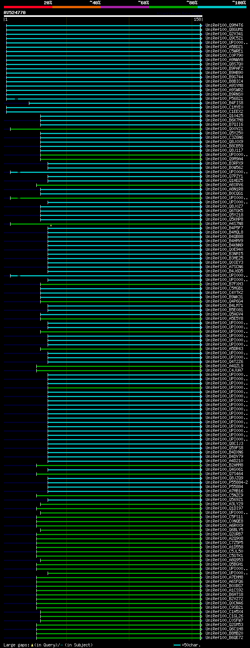The width and height of the screenshot is (250, 648).
Task: Click the UniRef100_Q2GM53 label
Action: click(x=224, y=624)
